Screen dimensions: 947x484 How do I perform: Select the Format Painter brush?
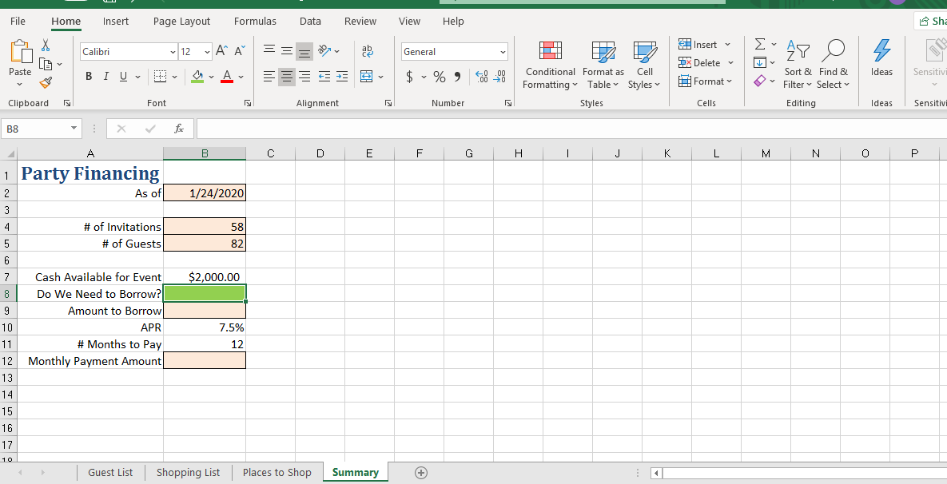[46, 81]
